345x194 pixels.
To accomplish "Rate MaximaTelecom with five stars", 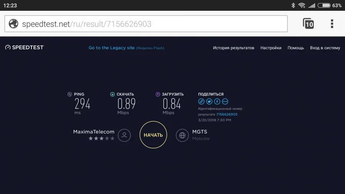I will 112,138.
